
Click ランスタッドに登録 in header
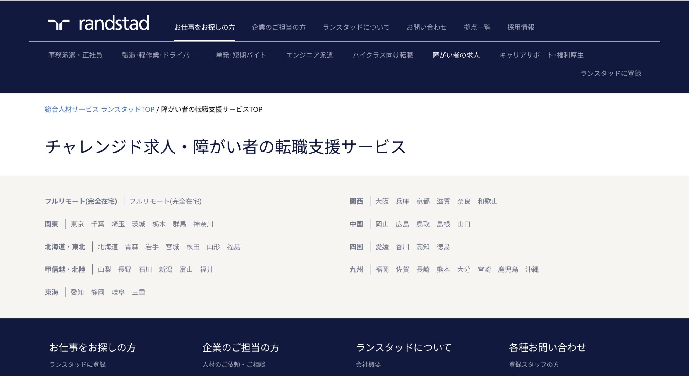click(610, 73)
